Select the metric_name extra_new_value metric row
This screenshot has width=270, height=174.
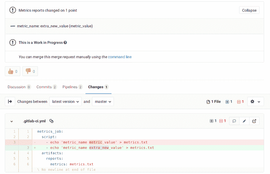click(134, 26)
